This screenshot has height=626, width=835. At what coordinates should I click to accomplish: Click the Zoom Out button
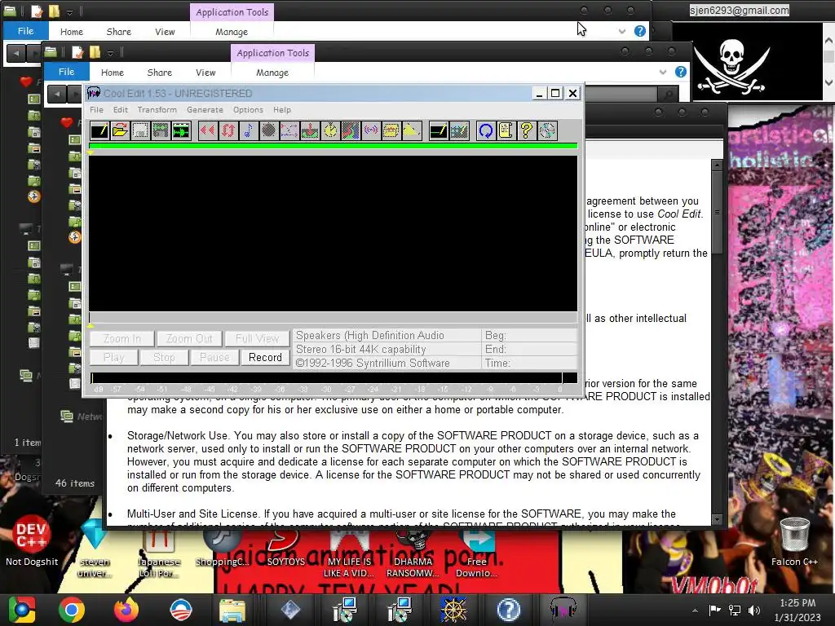[189, 338]
